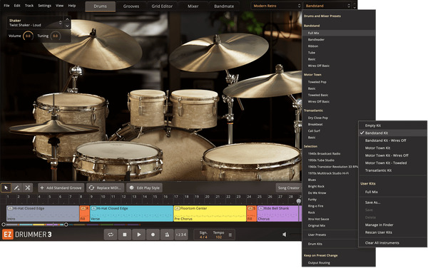Screen dimensions: 428x268
Task: Click the front floor tom on the right
Action: coord(252,161)
